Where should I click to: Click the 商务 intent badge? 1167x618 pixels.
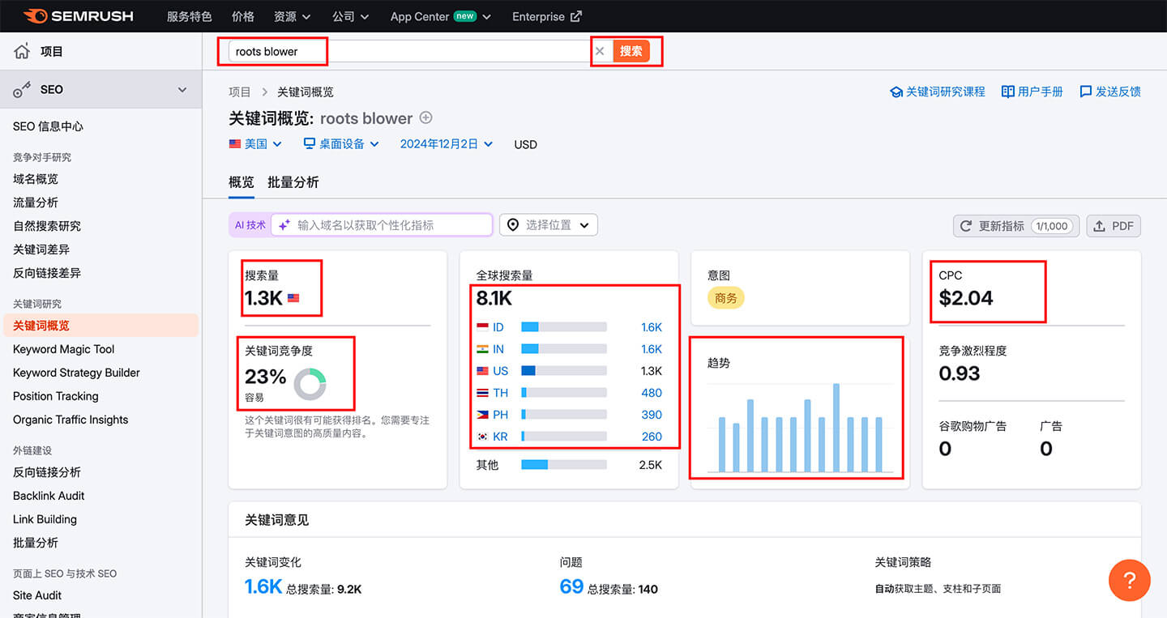726,298
